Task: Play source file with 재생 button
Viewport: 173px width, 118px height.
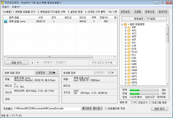Action: [52, 73]
